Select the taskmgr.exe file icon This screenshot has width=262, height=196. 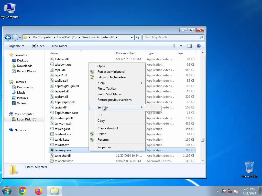click(x=52, y=150)
